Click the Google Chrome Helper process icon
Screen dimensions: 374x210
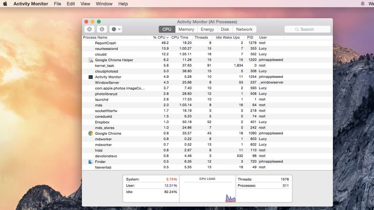90,60
